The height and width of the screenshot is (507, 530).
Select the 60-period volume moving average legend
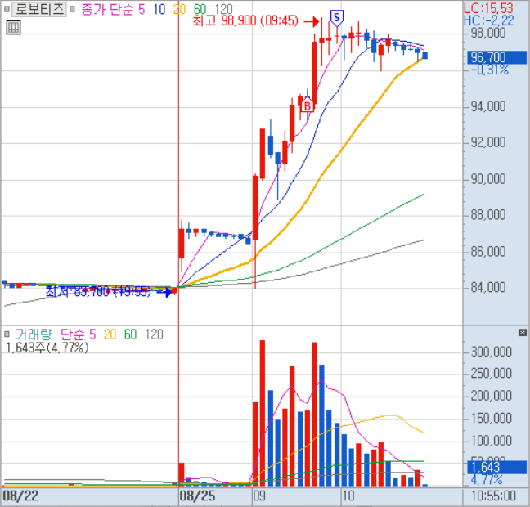click(131, 334)
